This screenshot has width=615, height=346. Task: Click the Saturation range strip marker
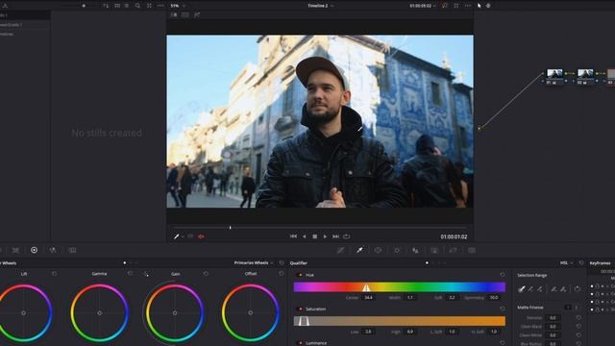tap(304, 321)
